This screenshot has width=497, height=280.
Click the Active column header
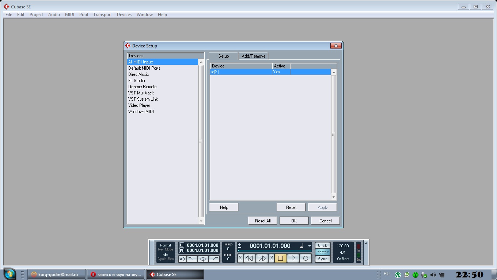coord(281,66)
